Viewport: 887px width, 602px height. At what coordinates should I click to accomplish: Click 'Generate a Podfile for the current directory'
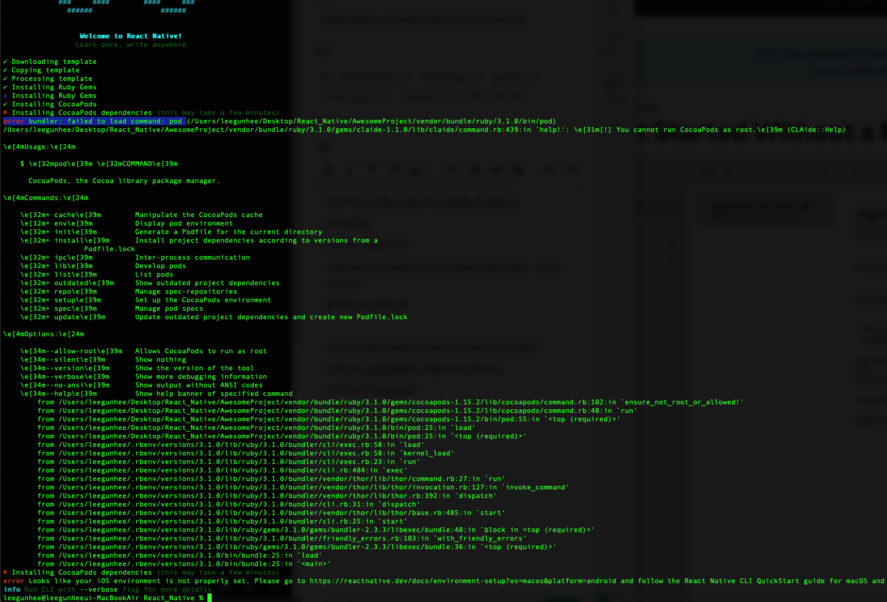[x=229, y=232]
